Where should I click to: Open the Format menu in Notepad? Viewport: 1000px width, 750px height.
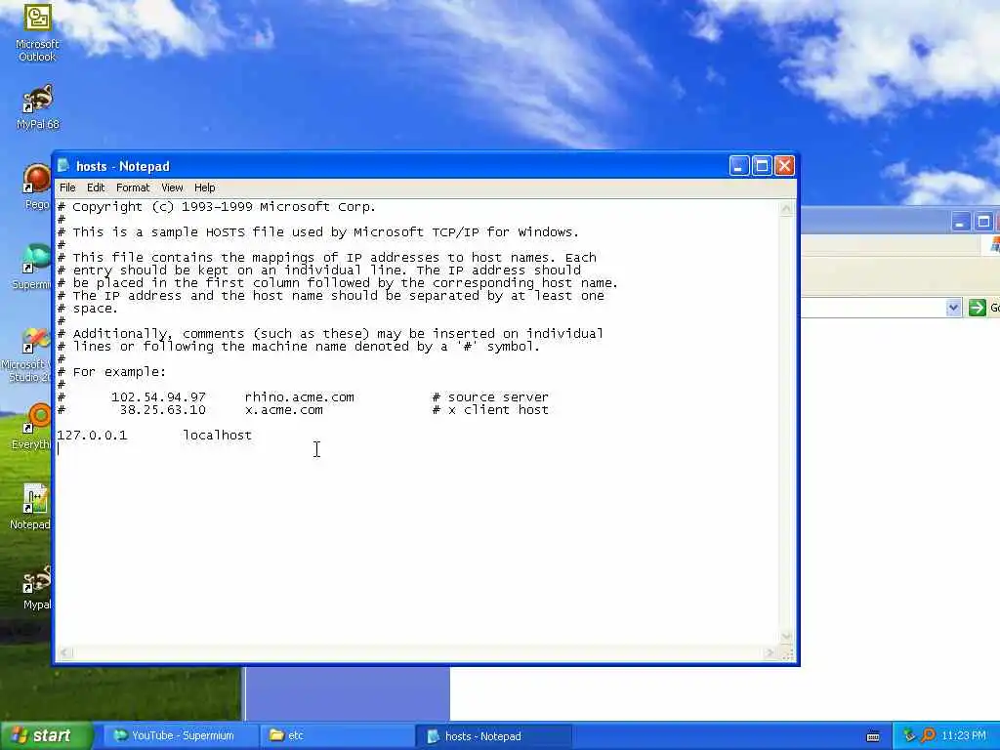point(133,187)
